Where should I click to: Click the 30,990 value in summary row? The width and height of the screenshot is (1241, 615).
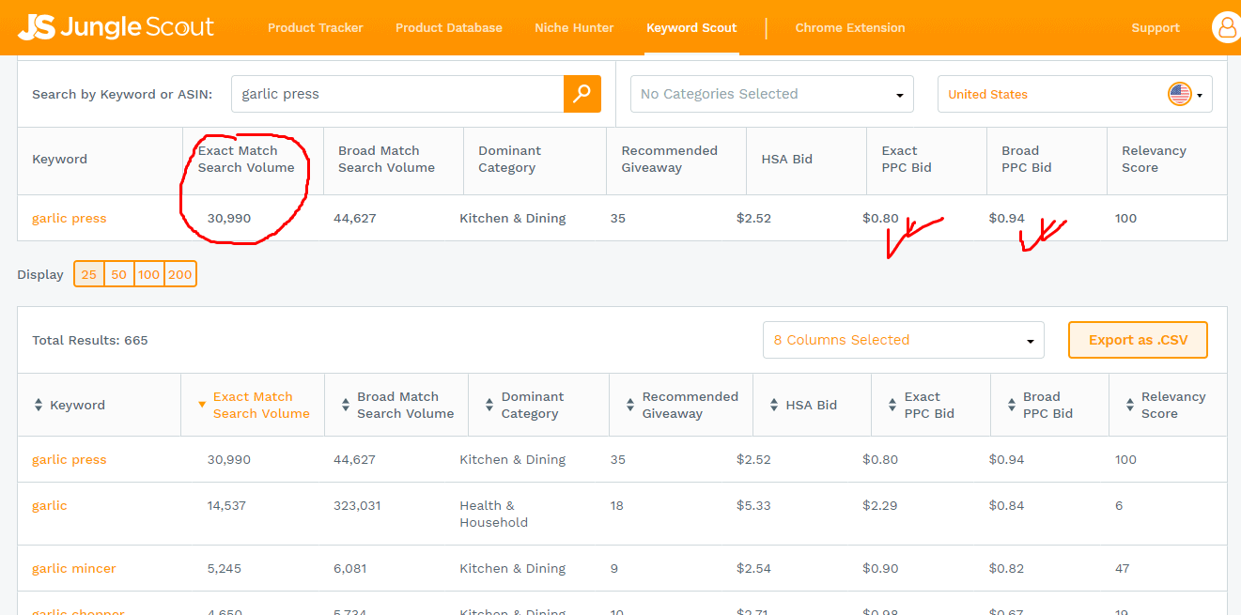tap(229, 218)
